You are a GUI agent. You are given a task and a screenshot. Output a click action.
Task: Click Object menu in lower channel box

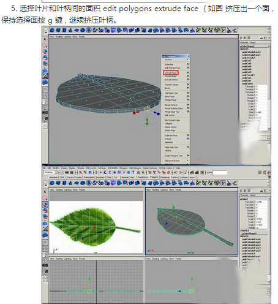pos(252,195)
